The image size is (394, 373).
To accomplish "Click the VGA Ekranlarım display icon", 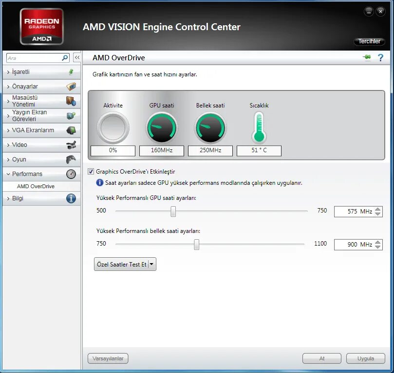I will pos(71,130).
